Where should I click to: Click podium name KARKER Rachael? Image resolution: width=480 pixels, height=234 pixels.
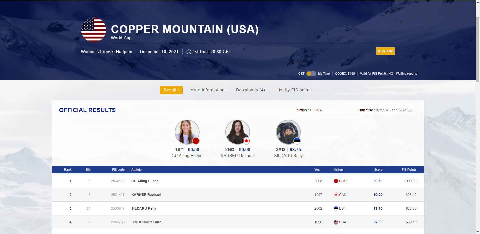tap(238, 156)
